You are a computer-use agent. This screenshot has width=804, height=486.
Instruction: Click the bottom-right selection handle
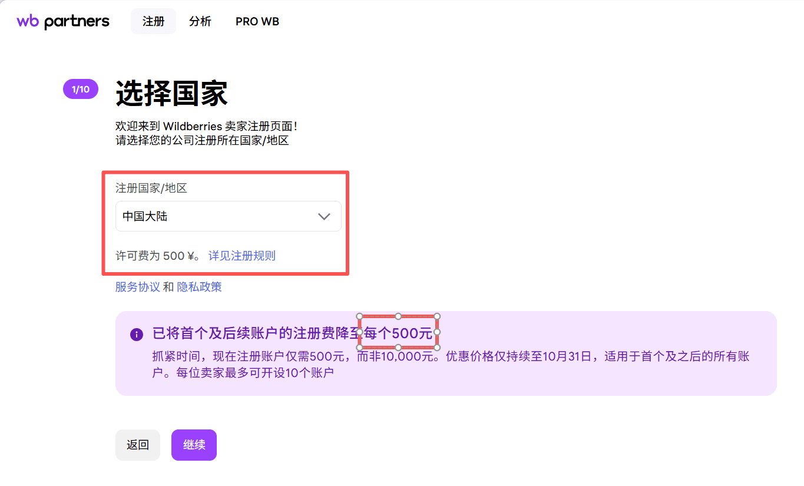437,348
